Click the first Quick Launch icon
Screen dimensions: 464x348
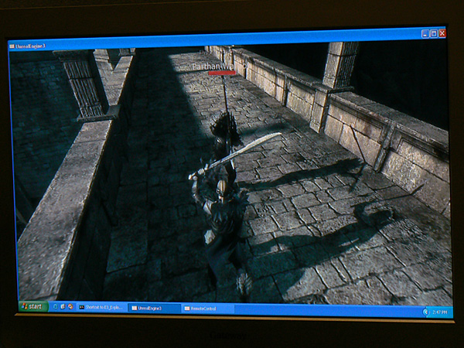(x=55, y=306)
